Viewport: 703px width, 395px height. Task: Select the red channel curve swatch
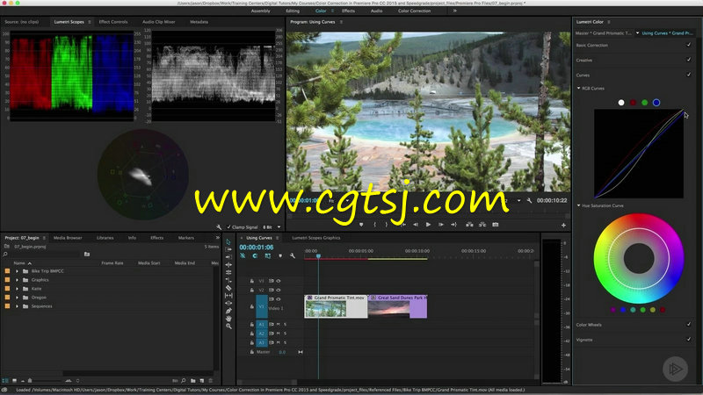tap(633, 103)
